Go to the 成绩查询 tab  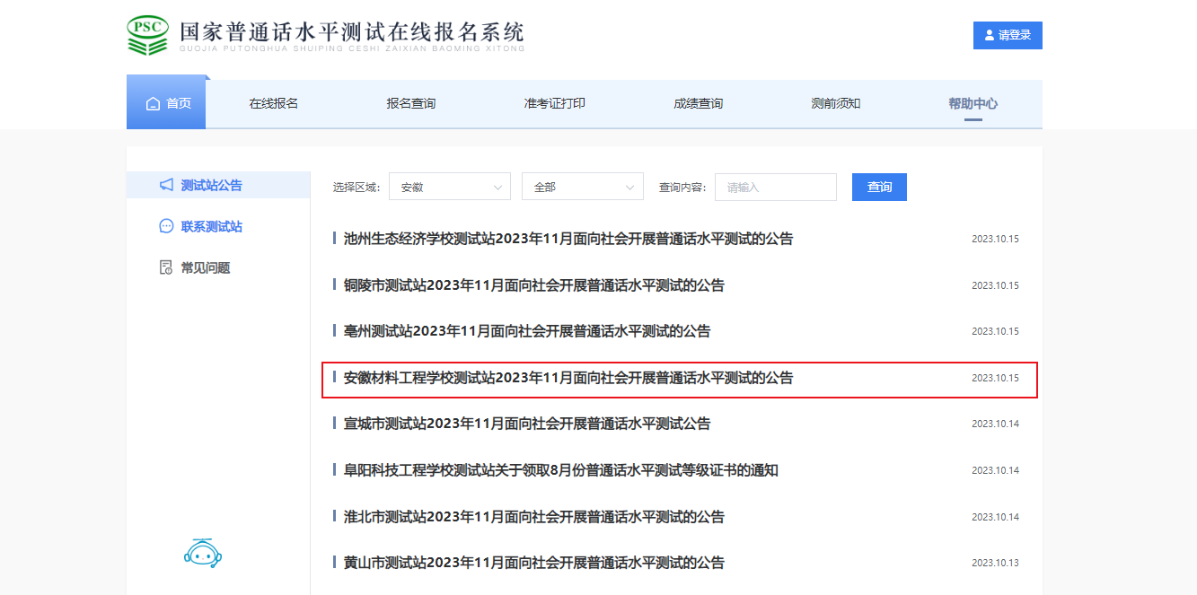[x=698, y=103]
